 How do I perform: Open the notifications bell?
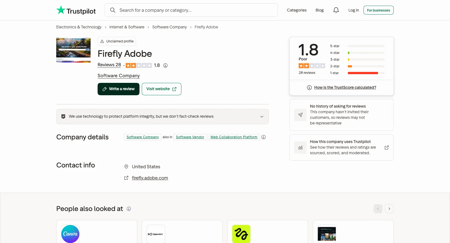click(x=336, y=10)
